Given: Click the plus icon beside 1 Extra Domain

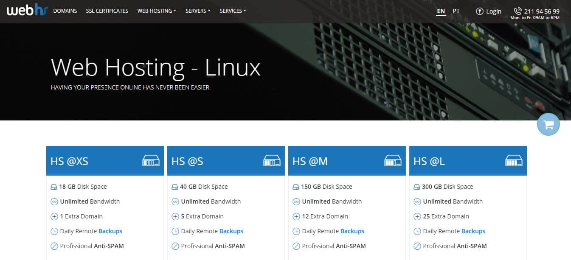Looking at the screenshot, I should point(54,216).
